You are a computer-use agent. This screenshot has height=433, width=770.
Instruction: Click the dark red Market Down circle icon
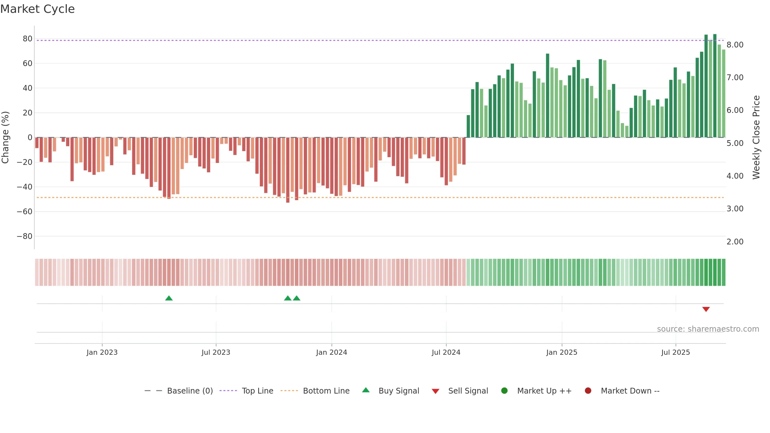click(x=588, y=391)
